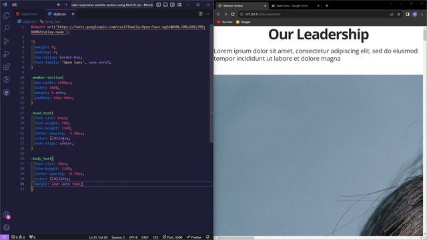Screen dimensions: 427x240
Task: Open YouTube bookmark in Chrome
Action: [225, 22]
